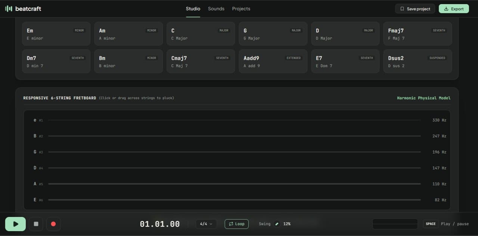Click the beatcraft logo icon
This screenshot has height=236, width=478.
(9, 9)
